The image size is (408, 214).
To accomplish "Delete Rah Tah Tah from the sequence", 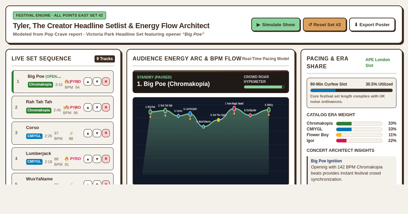I will [x=106, y=107].
